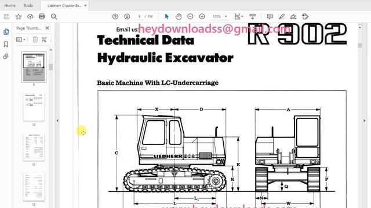Viewport: 371px width, 208px height.
Task: Select the page 11 thumbnail
Action: coord(34,147)
